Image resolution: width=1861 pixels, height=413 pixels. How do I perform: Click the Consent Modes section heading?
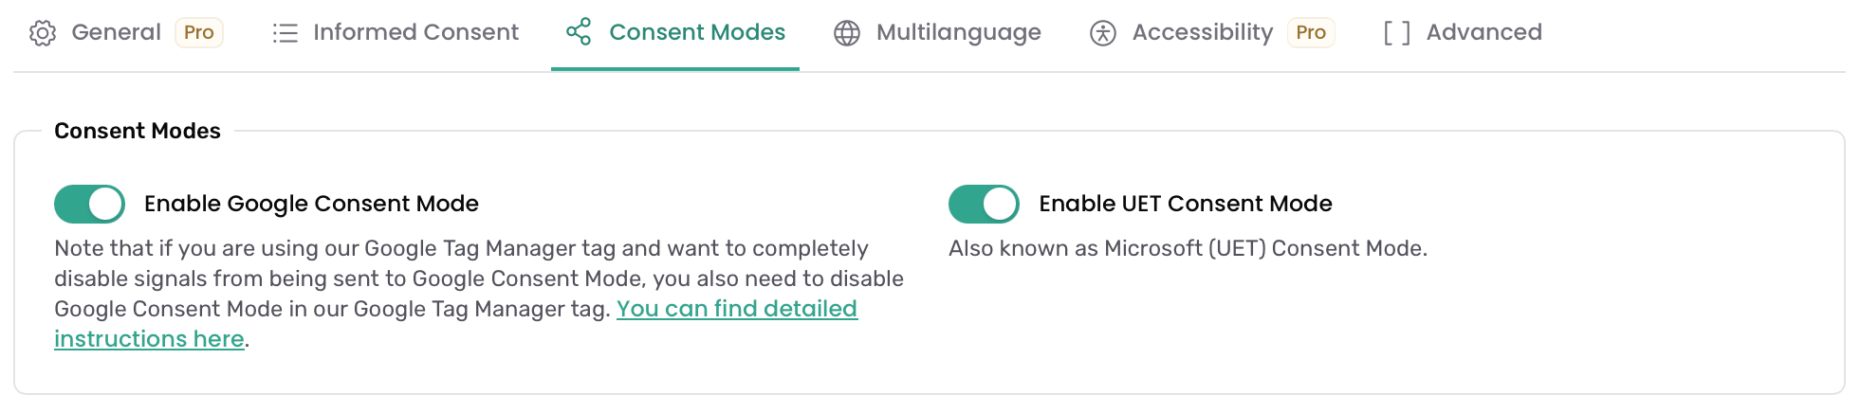point(138,131)
